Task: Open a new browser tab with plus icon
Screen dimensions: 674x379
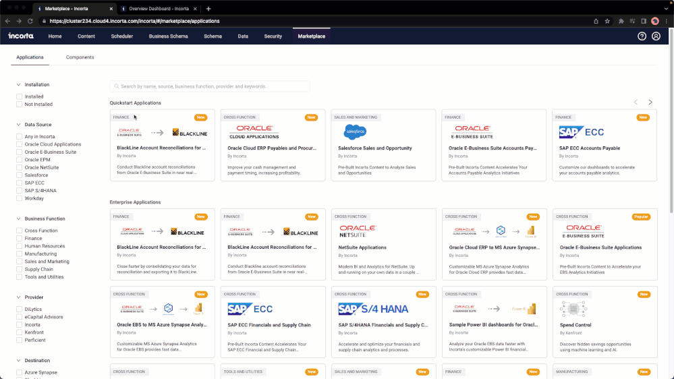Action: (208, 9)
